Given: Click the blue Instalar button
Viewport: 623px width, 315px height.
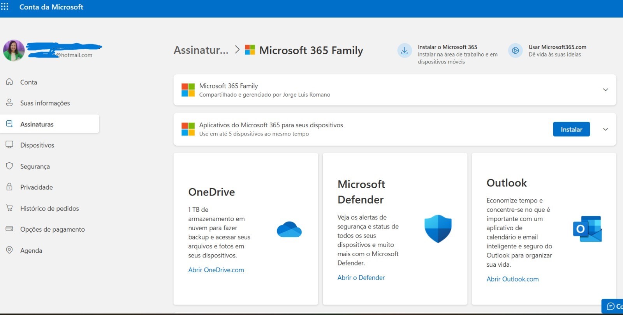Looking at the screenshot, I should pos(571,129).
